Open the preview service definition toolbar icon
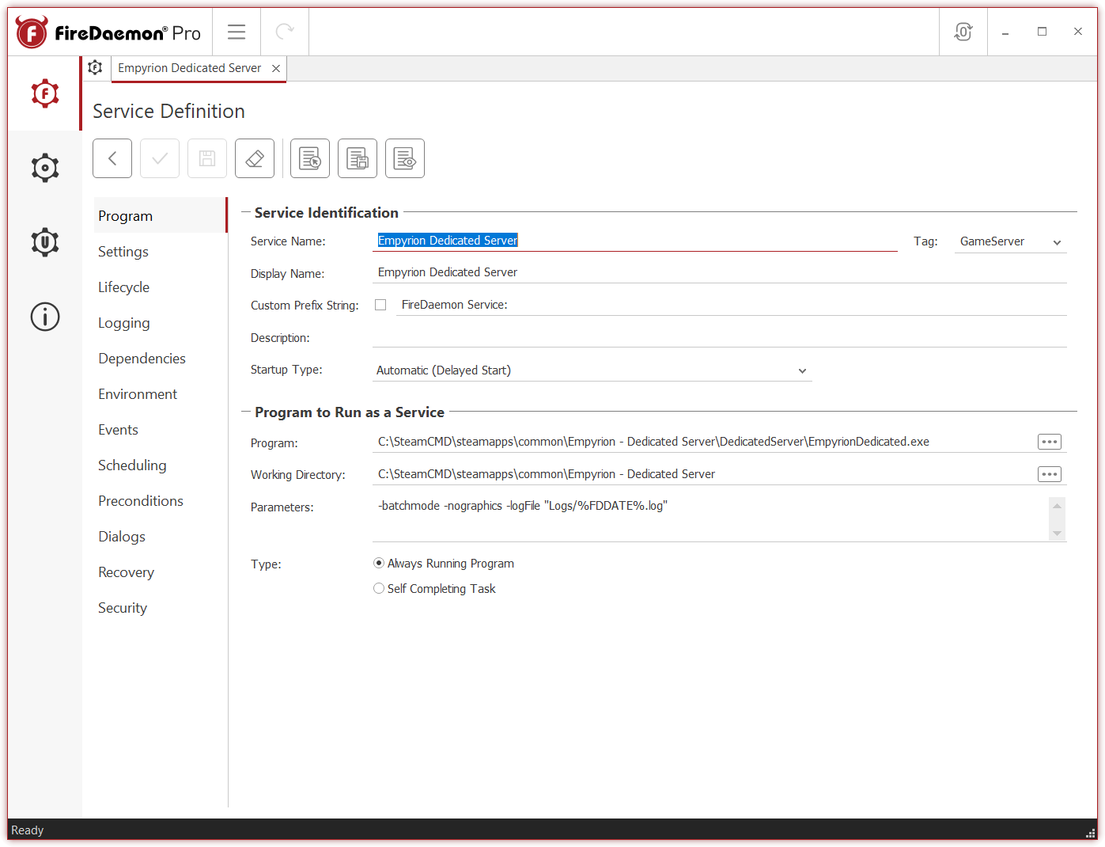The height and width of the screenshot is (847, 1105). coord(404,158)
